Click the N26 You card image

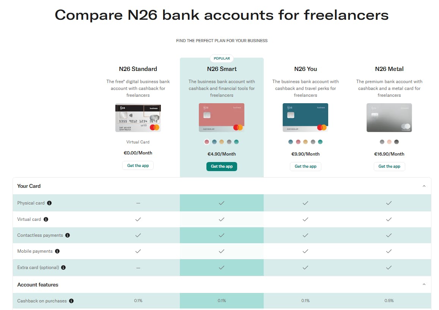tap(305, 118)
